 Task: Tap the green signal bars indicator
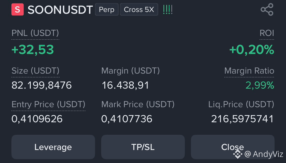click(167, 10)
